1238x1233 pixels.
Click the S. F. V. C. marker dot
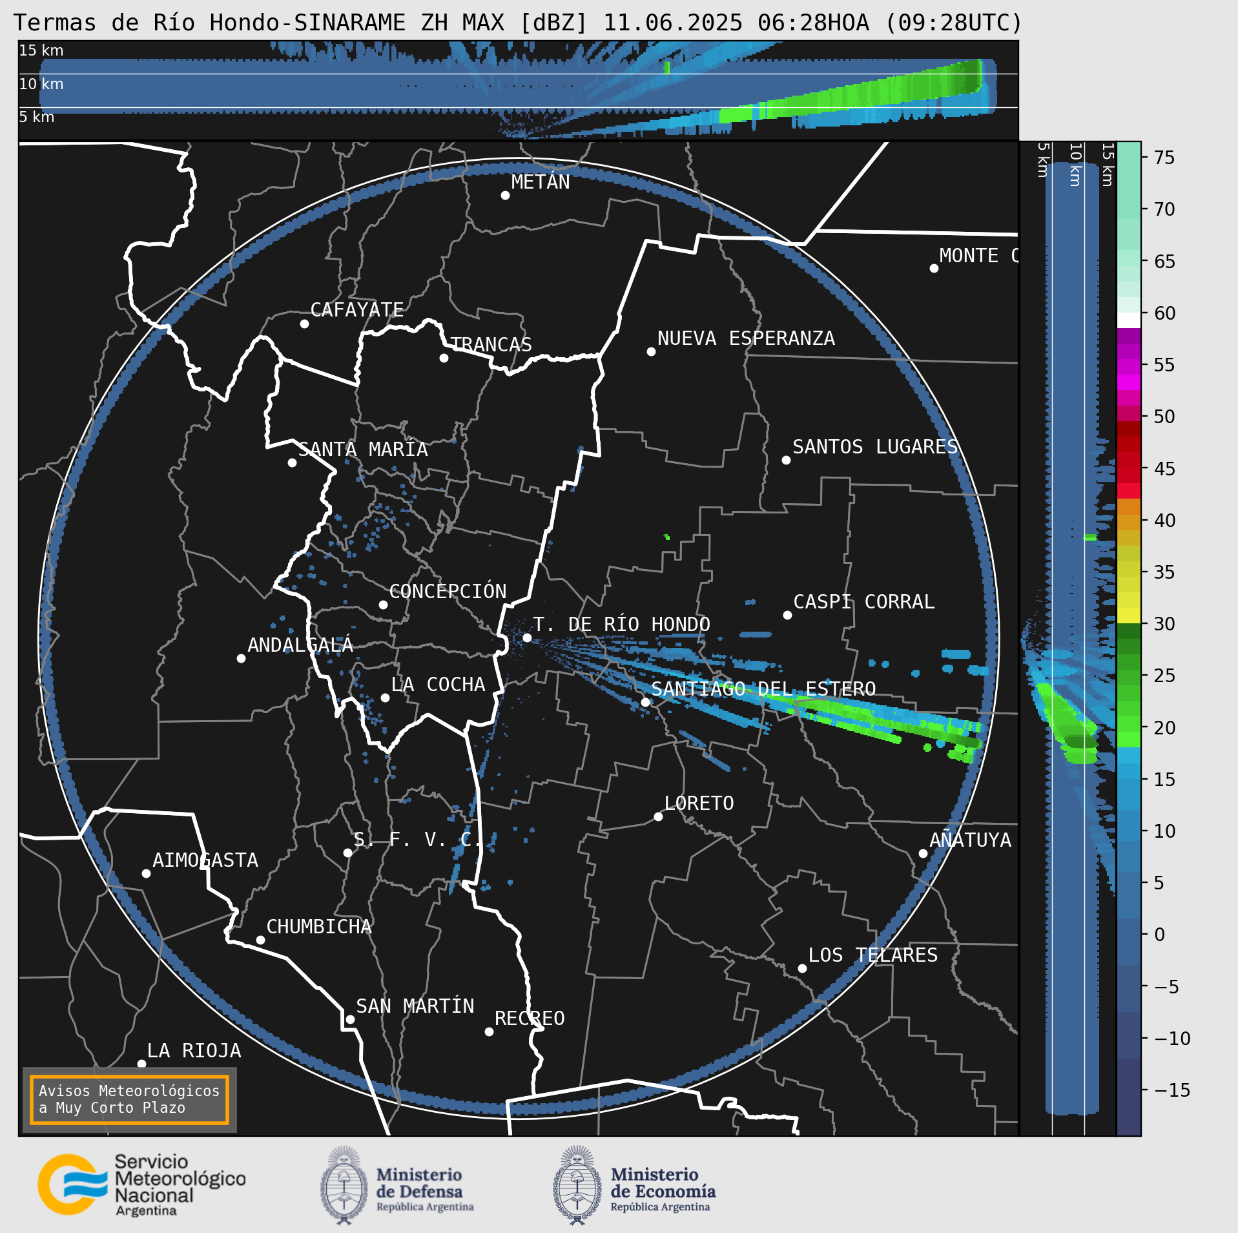coord(347,853)
